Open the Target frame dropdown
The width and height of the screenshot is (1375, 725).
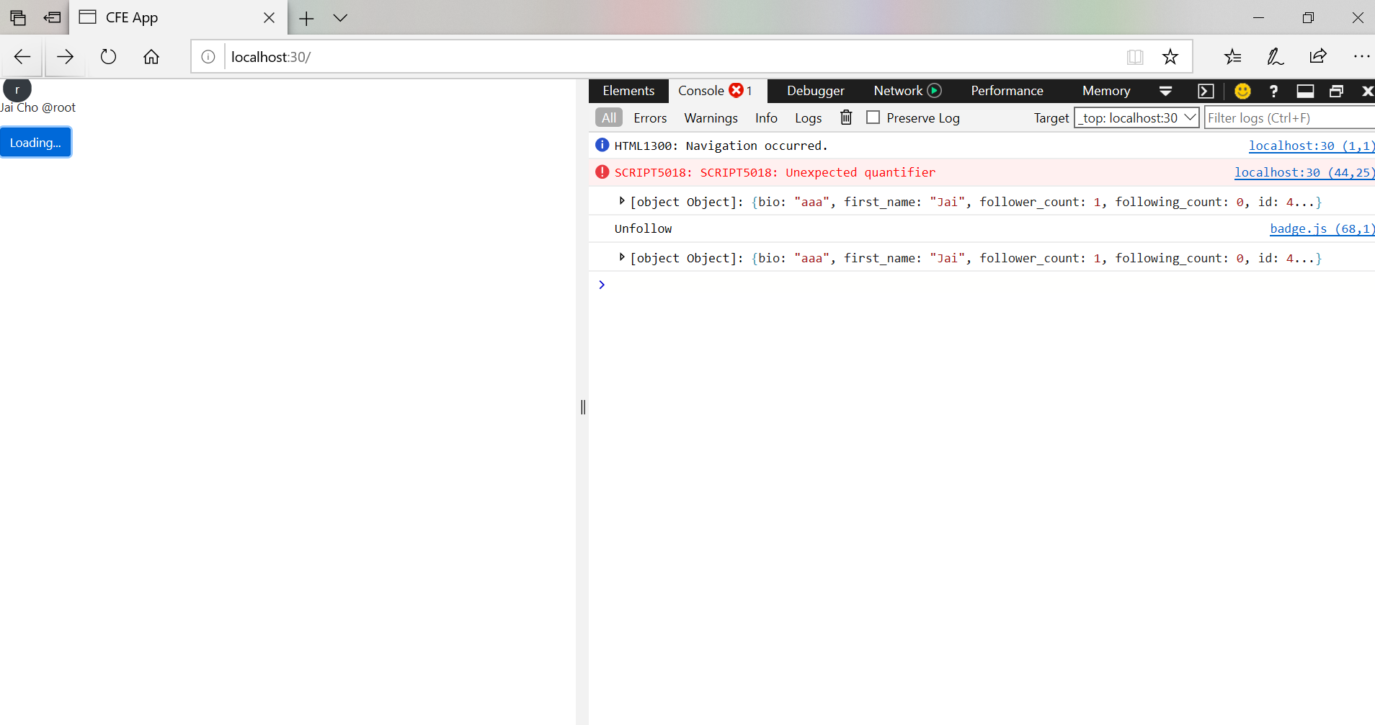(1136, 117)
